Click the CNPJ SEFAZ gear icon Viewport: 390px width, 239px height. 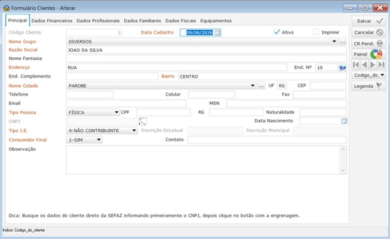tap(142, 121)
